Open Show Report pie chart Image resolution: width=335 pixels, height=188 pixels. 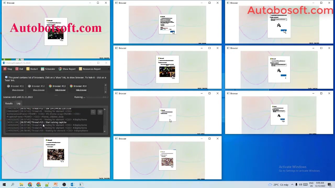(67, 69)
